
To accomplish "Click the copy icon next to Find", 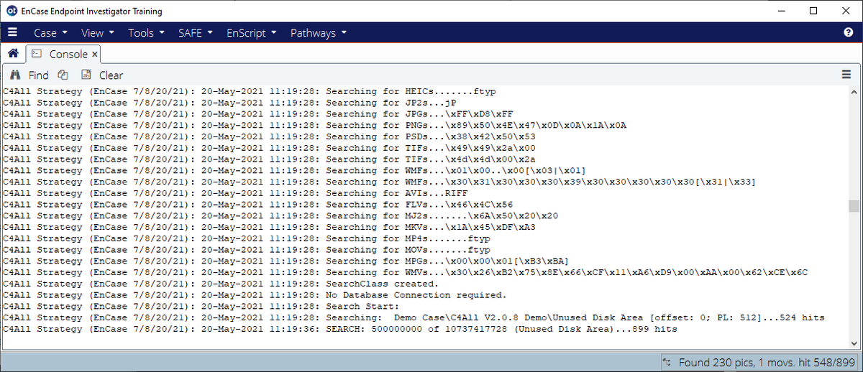I will 63,75.
